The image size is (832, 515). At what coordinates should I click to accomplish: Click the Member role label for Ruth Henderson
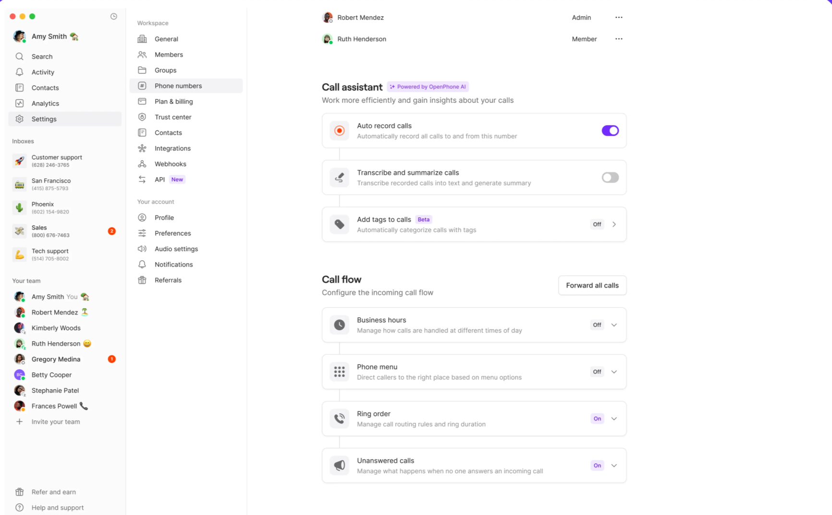pyautogui.click(x=584, y=39)
